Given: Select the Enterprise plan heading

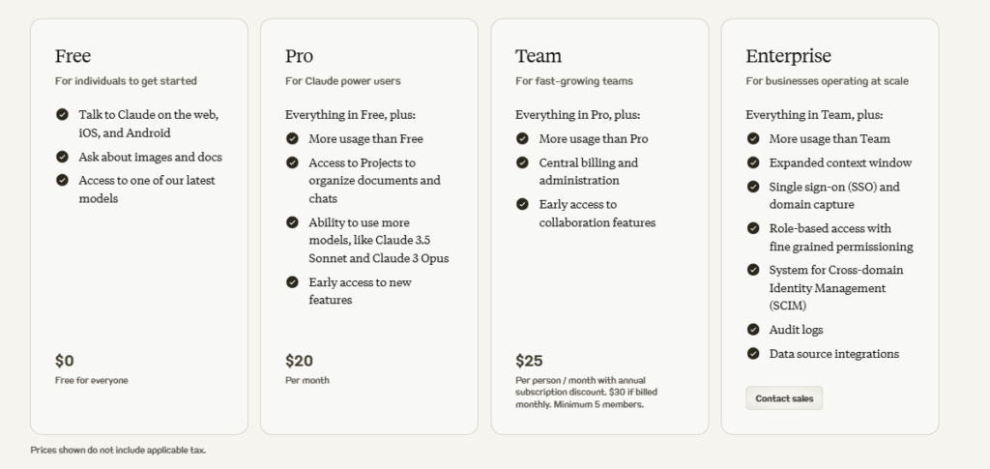Looking at the screenshot, I should pos(788,56).
